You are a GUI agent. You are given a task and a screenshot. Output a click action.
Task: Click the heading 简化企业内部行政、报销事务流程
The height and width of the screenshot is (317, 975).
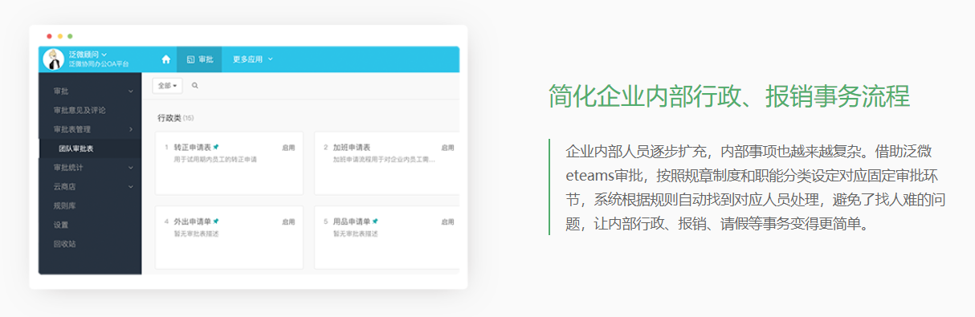pyautogui.click(x=729, y=96)
